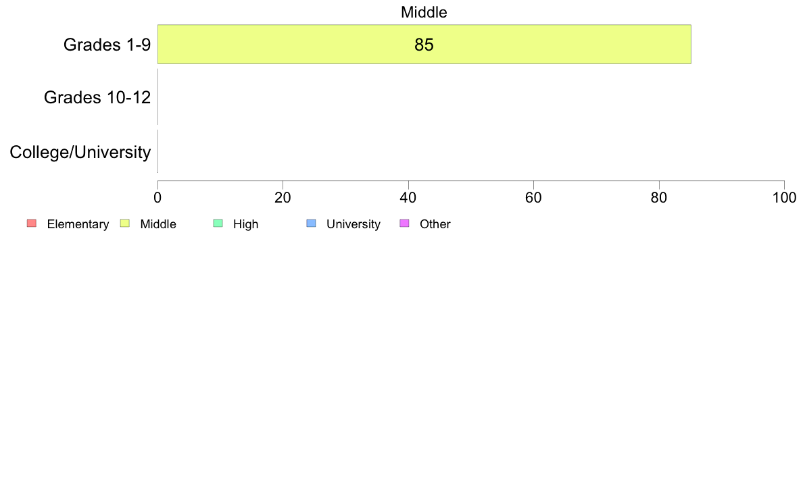Image resolution: width=803 pixels, height=497 pixels.
Task: Select the Other legend label text
Action: coord(435,224)
